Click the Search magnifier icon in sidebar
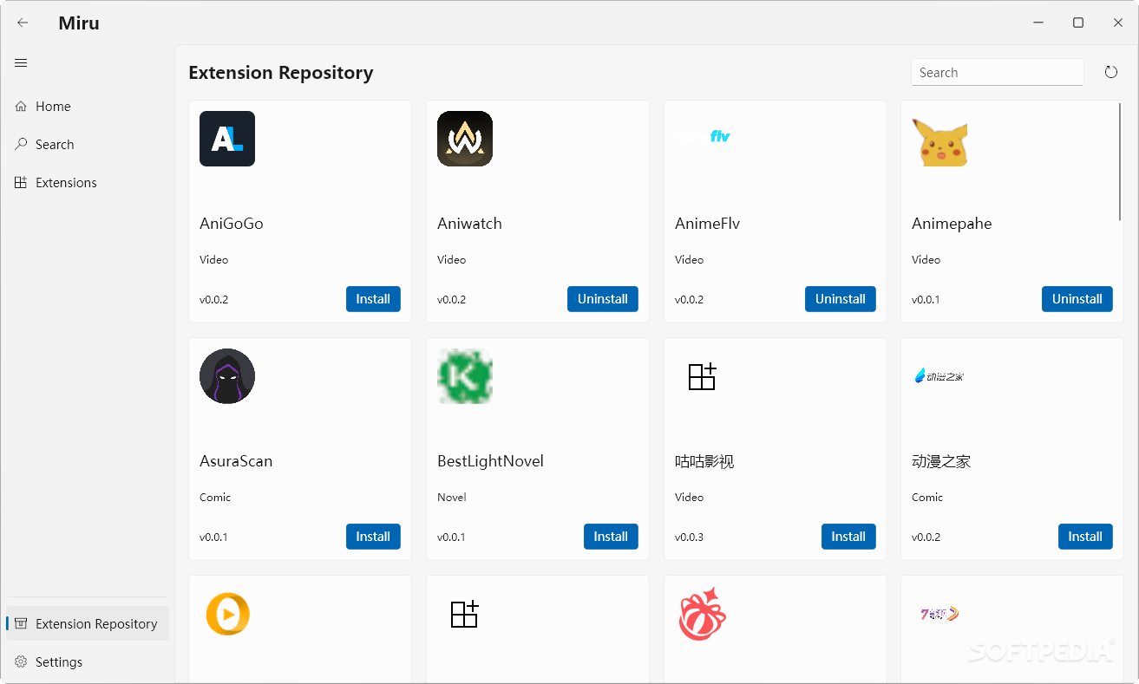Viewport: 1139px width, 684px height. click(x=21, y=144)
